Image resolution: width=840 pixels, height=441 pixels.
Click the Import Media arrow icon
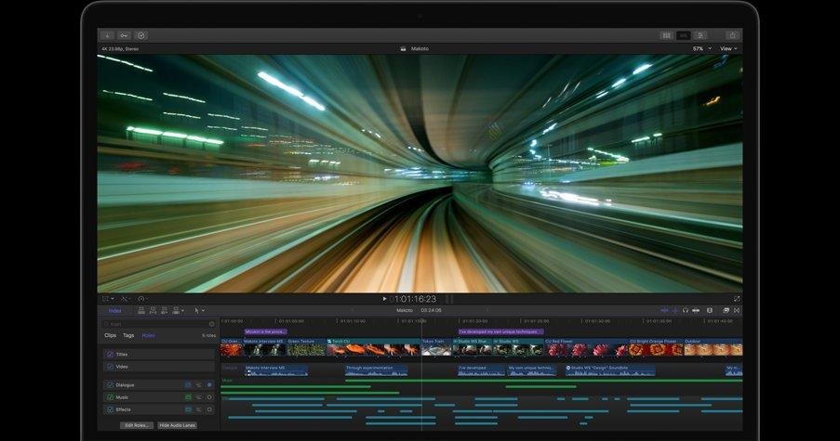click(x=107, y=35)
